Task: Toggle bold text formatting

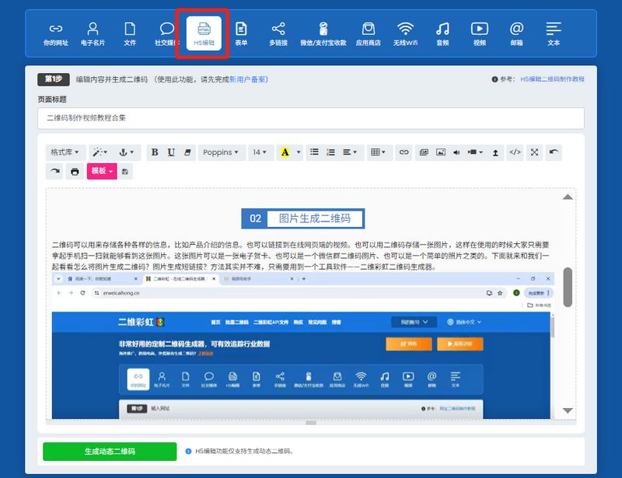Action: click(x=155, y=152)
